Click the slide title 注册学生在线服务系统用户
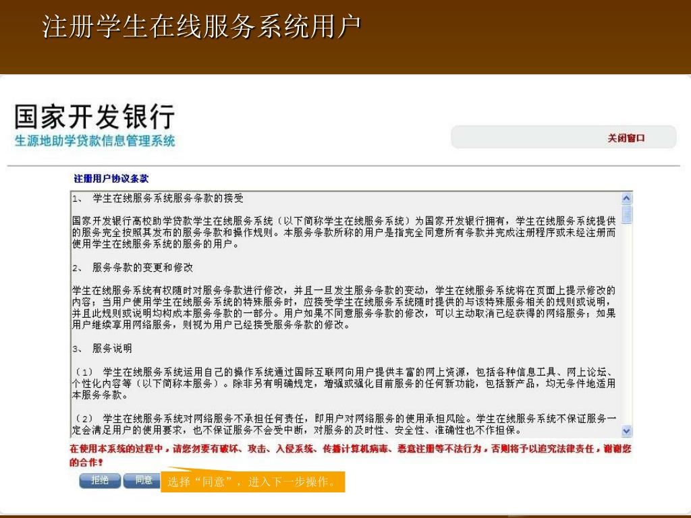 tap(201, 26)
